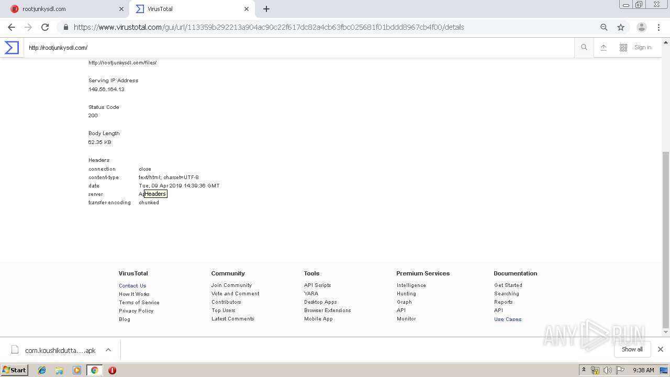This screenshot has width=670, height=377.
Task: Bookmark this page with the star
Action: pyautogui.click(x=621, y=27)
